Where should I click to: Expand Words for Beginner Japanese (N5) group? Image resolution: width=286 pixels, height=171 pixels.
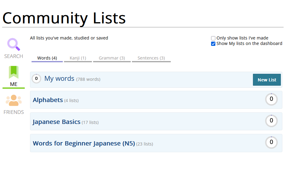84,143
